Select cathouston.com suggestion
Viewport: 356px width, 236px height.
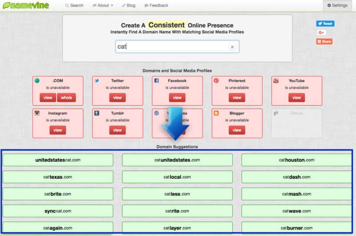point(296,160)
